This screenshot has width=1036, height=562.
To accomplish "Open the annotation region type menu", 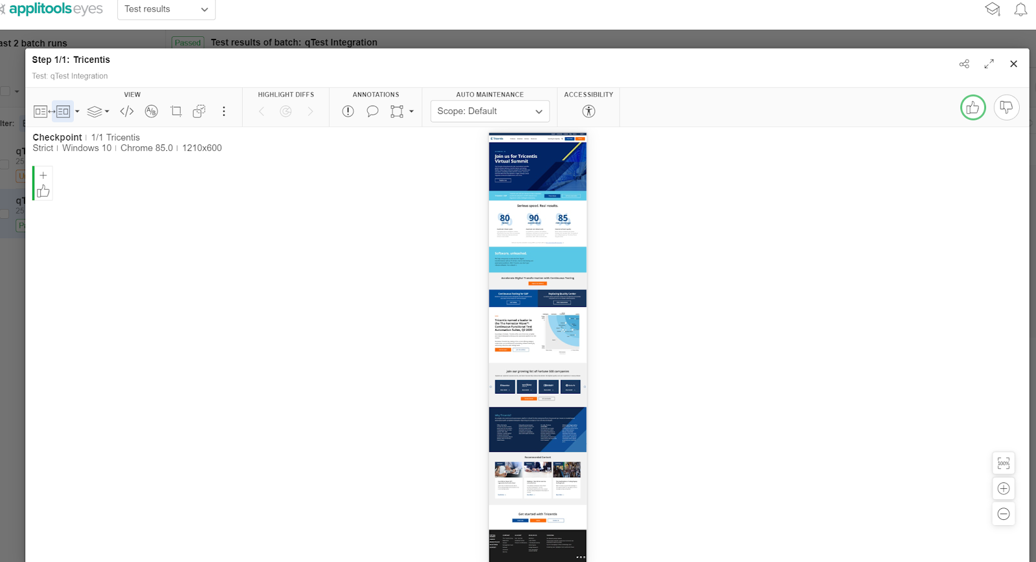I will click(x=411, y=111).
